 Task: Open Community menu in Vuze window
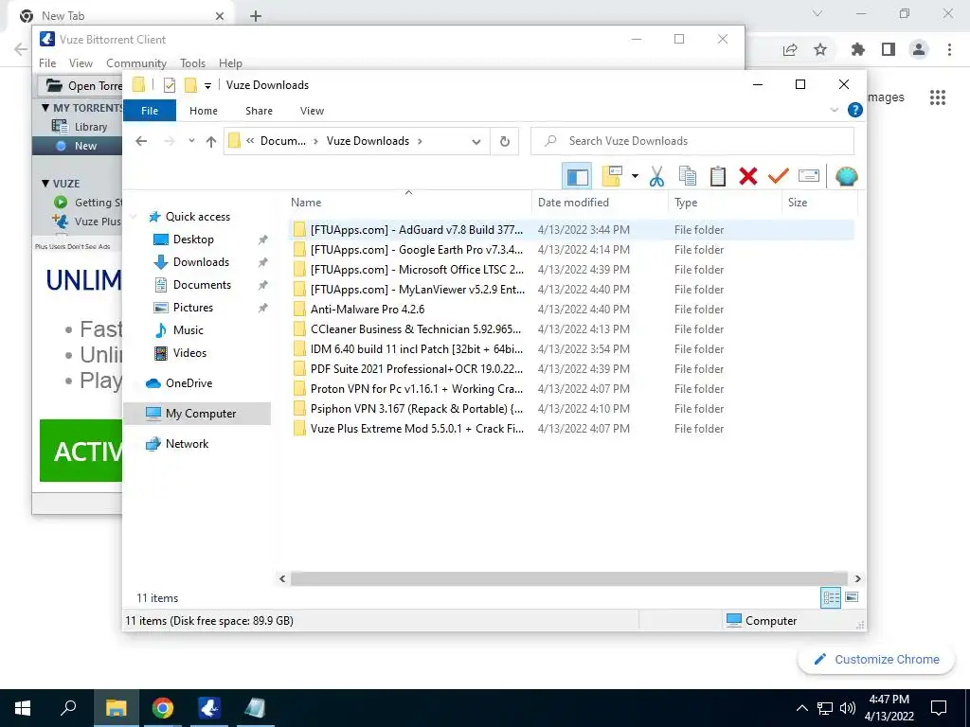[136, 63]
